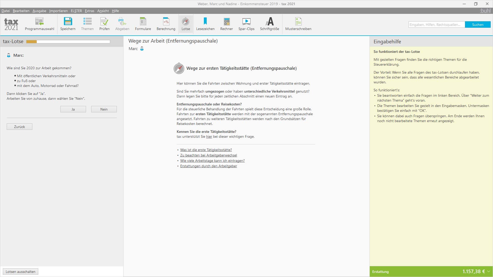This screenshot has width=493, height=277.
Task: Click the tax 2021 logo
Action: (x=11, y=24)
